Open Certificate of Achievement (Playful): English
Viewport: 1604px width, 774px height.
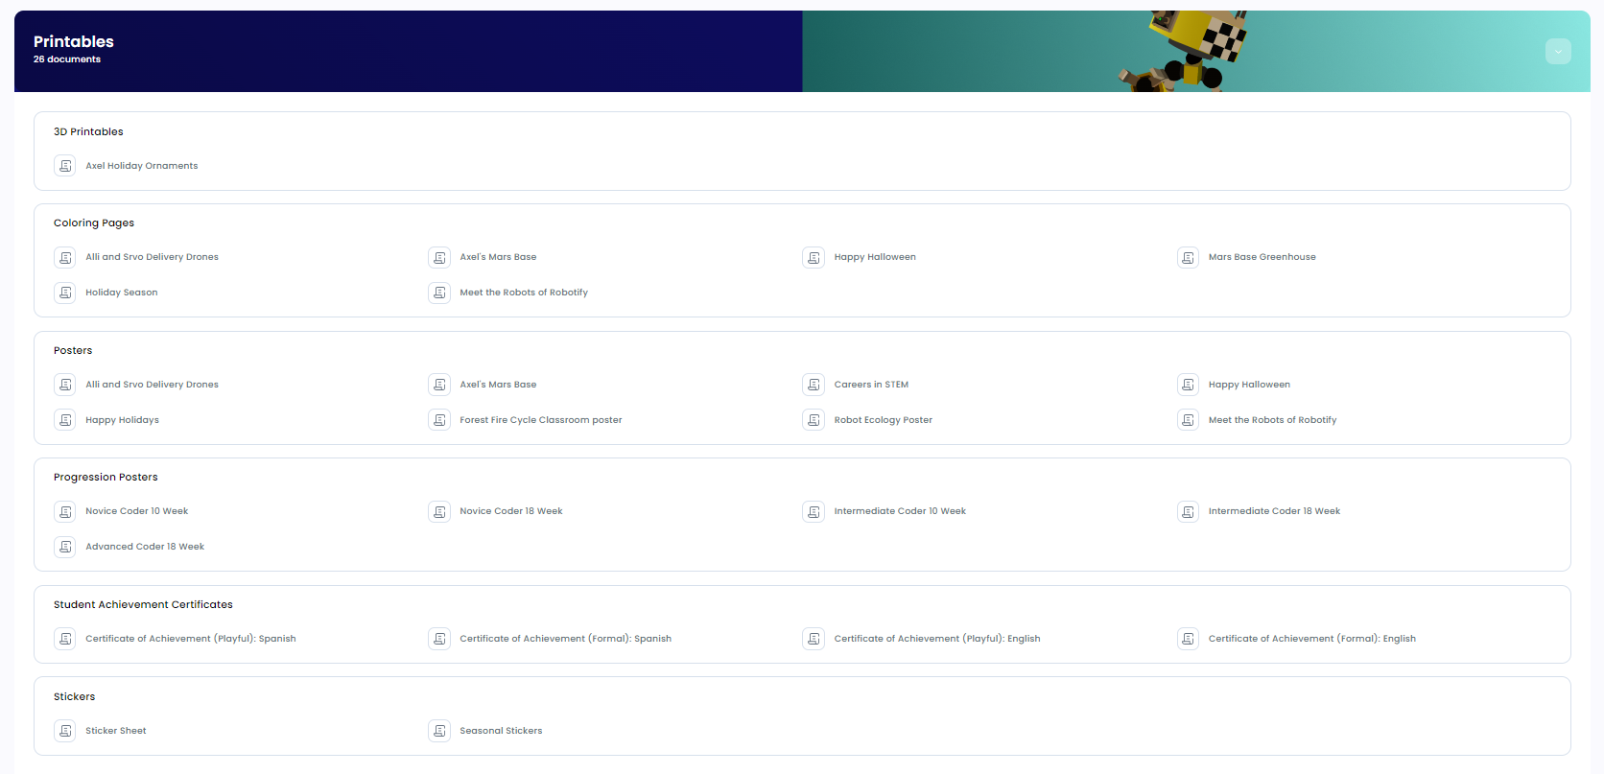pyautogui.click(x=937, y=639)
